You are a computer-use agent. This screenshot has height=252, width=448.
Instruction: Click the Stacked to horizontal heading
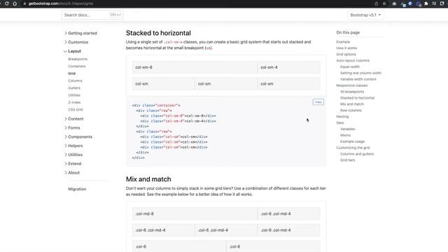(158, 33)
